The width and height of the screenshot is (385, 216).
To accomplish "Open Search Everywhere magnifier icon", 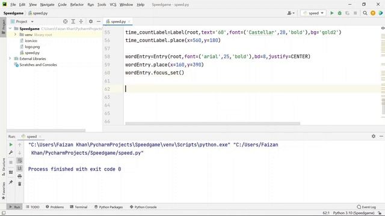I will tap(365, 13).
